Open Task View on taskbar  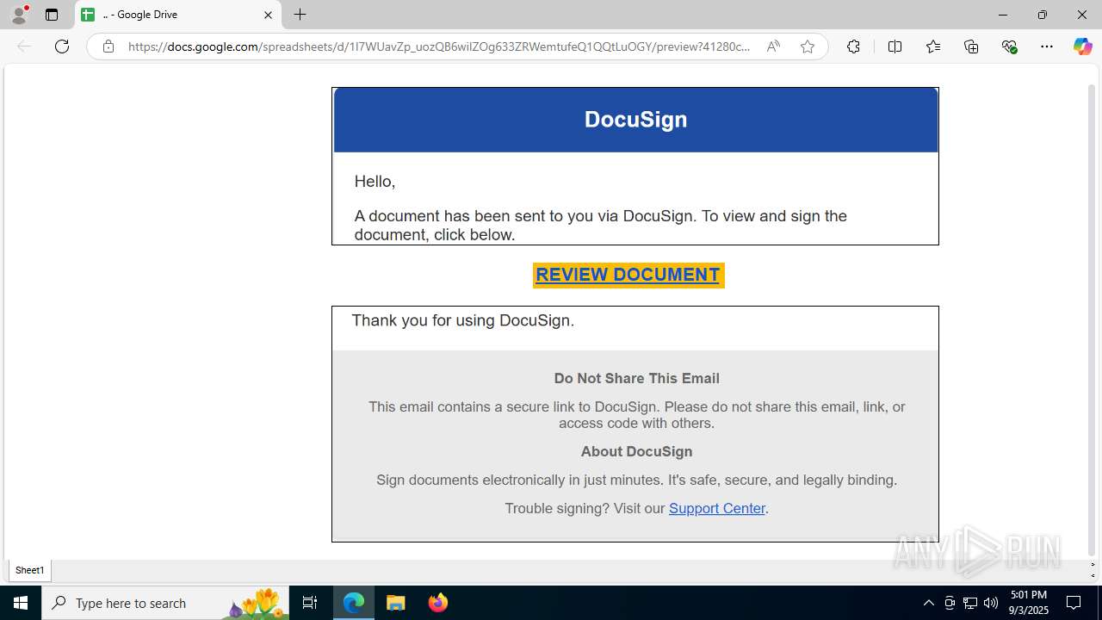point(310,603)
